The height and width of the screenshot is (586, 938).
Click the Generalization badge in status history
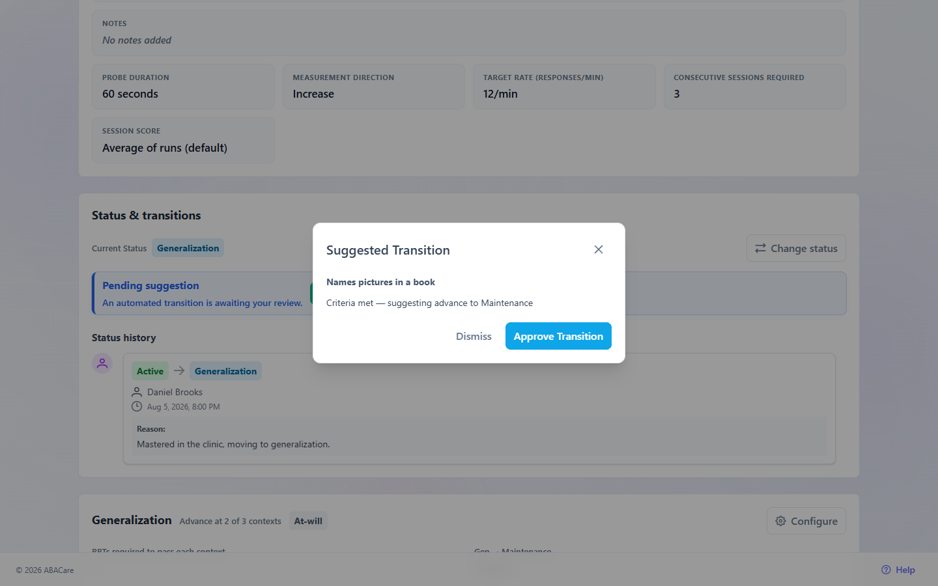[225, 371]
